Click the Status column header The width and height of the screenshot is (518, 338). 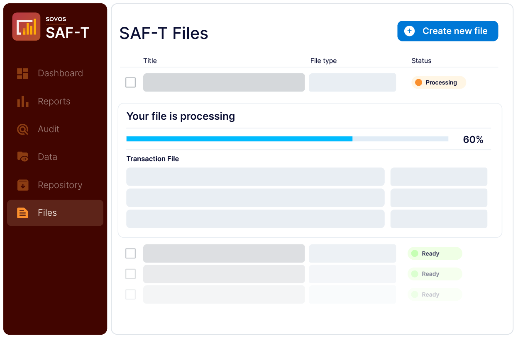pos(421,61)
